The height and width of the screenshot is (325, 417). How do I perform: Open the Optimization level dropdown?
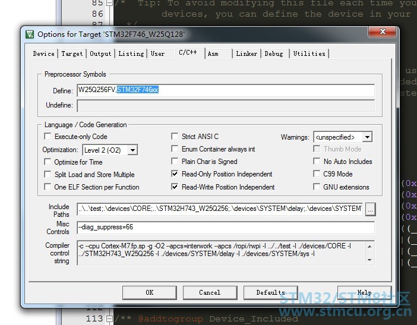[132, 150]
